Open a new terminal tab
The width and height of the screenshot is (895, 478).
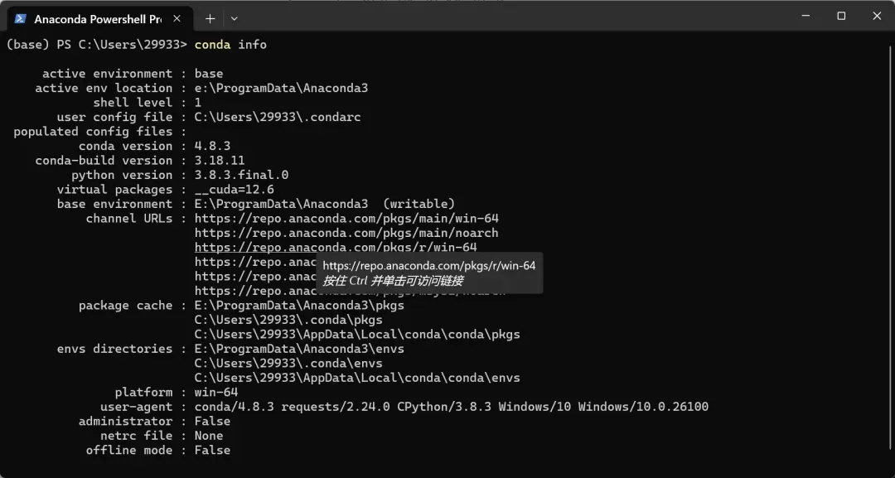(210, 18)
